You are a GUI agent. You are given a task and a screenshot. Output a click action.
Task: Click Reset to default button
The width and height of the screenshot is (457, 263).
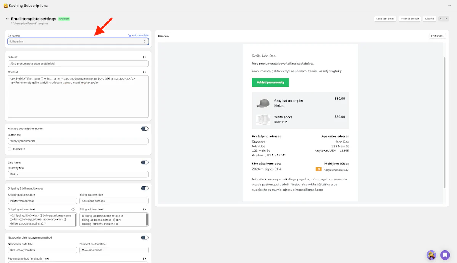pos(410,19)
